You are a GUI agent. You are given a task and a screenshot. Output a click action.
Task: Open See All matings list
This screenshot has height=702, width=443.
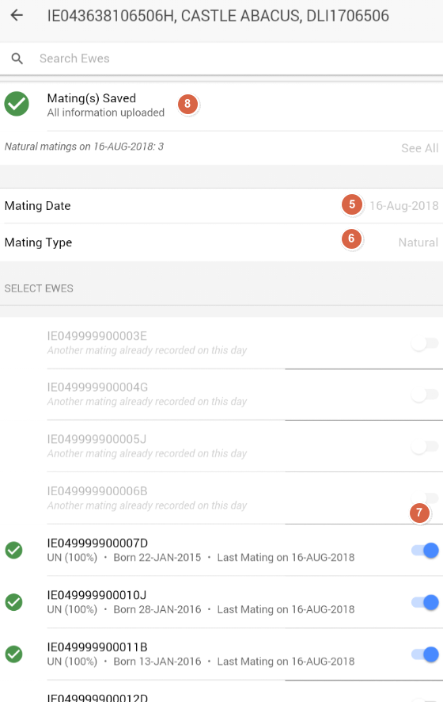(419, 148)
